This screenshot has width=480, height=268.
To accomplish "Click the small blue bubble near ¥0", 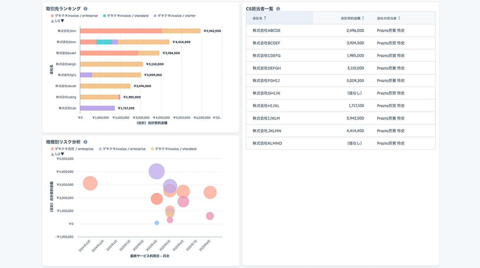I will click(157, 223).
